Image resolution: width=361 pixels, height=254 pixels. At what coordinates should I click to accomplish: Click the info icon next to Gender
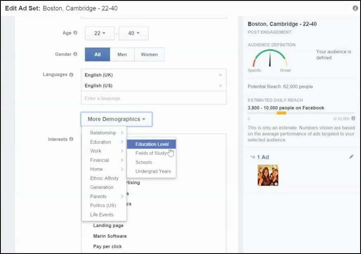[x=75, y=54]
